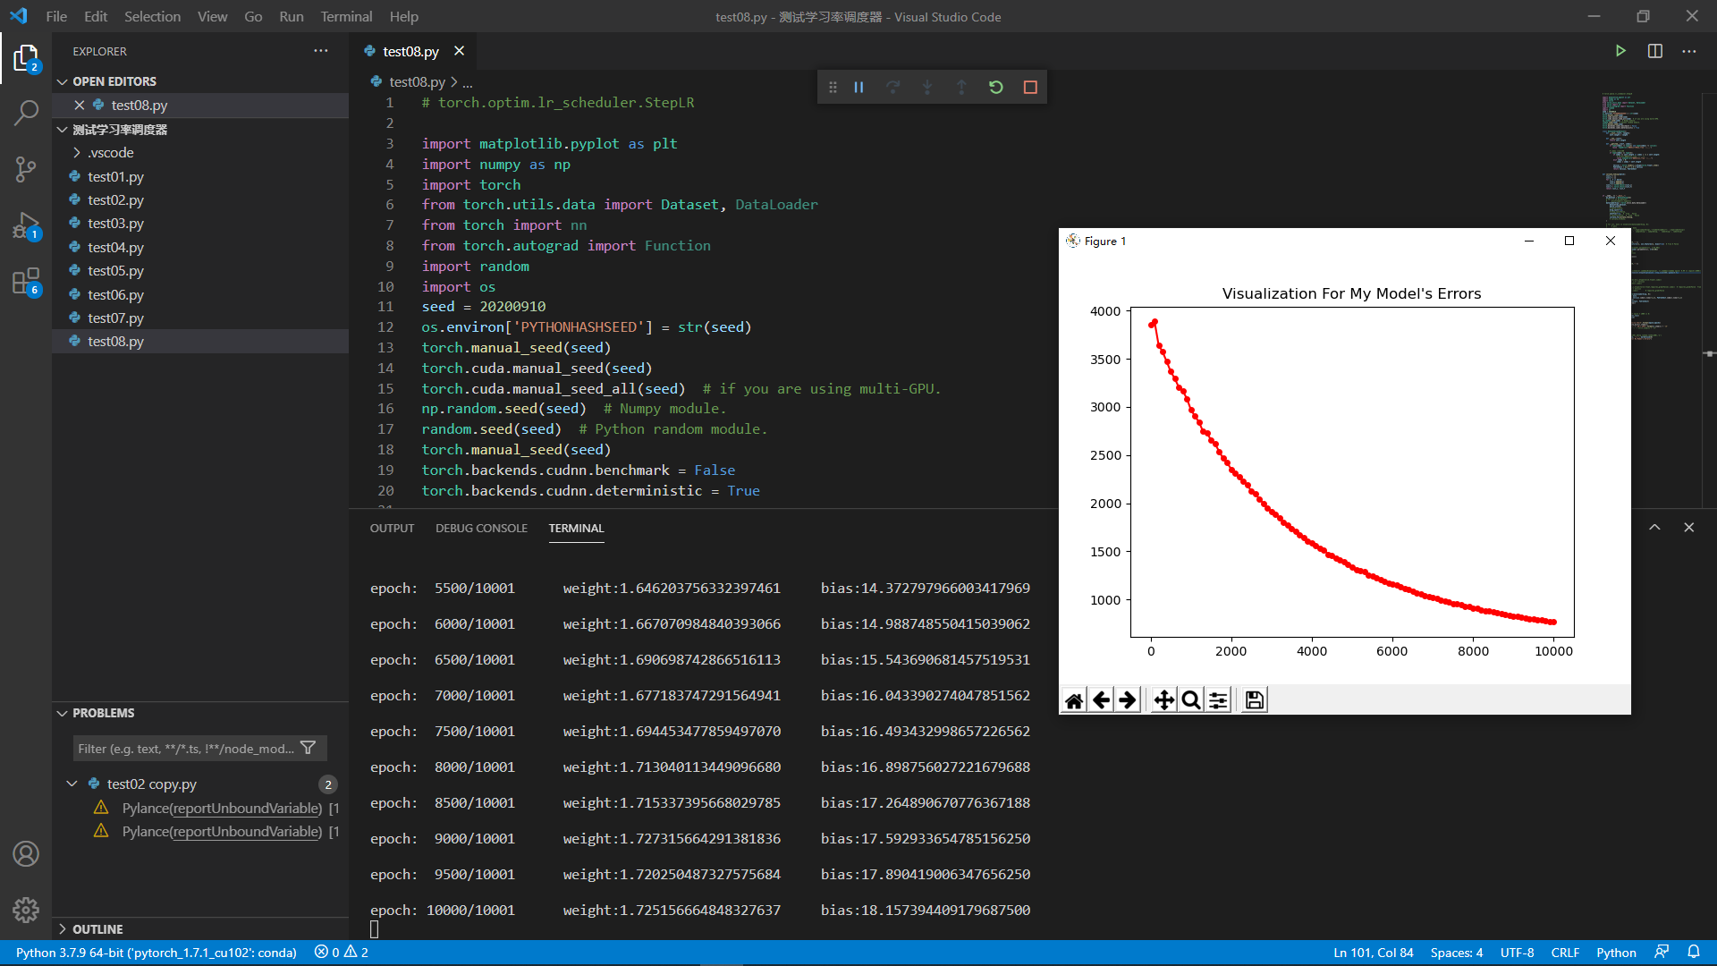Open the Search view in activity bar
1717x966 pixels.
pyautogui.click(x=26, y=113)
